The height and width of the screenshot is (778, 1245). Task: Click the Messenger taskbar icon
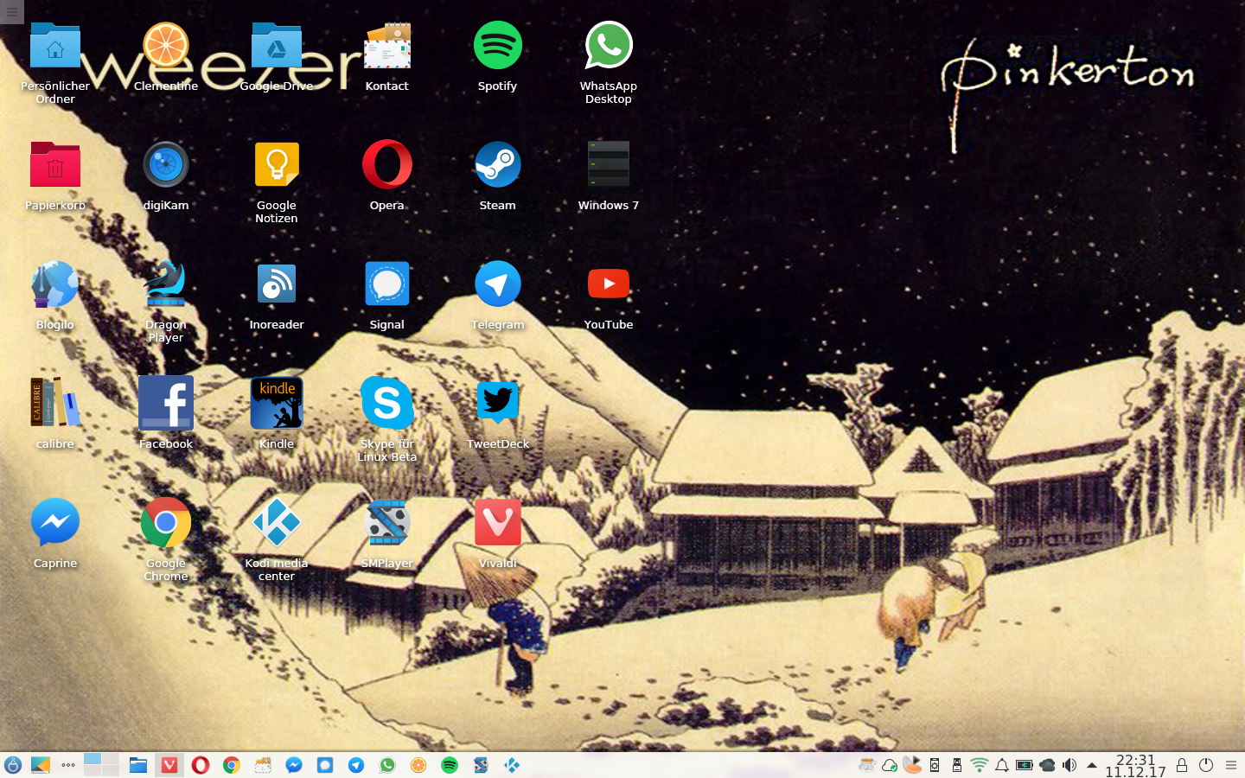click(294, 765)
